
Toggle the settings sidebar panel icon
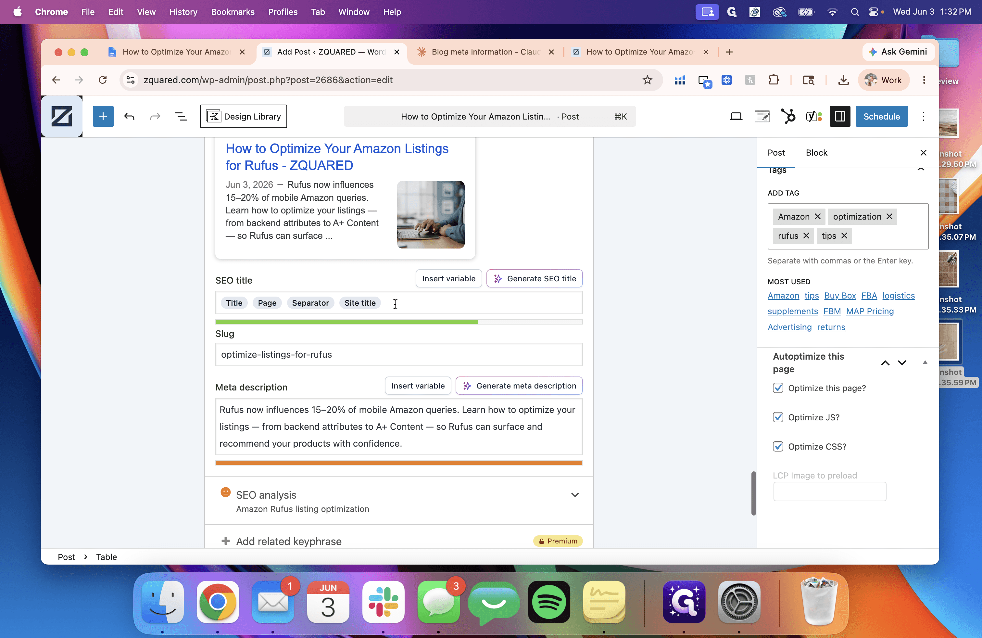coord(840,116)
